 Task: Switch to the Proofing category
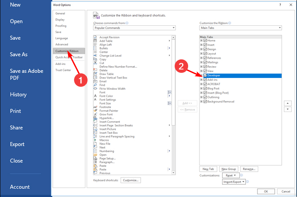[x=61, y=26]
